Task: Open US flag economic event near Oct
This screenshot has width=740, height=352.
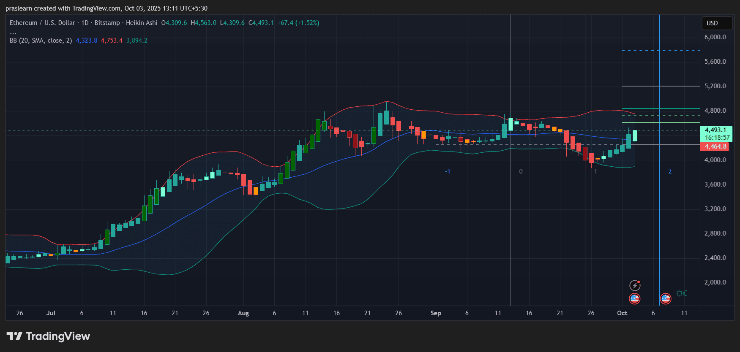Action: (x=635, y=299)
